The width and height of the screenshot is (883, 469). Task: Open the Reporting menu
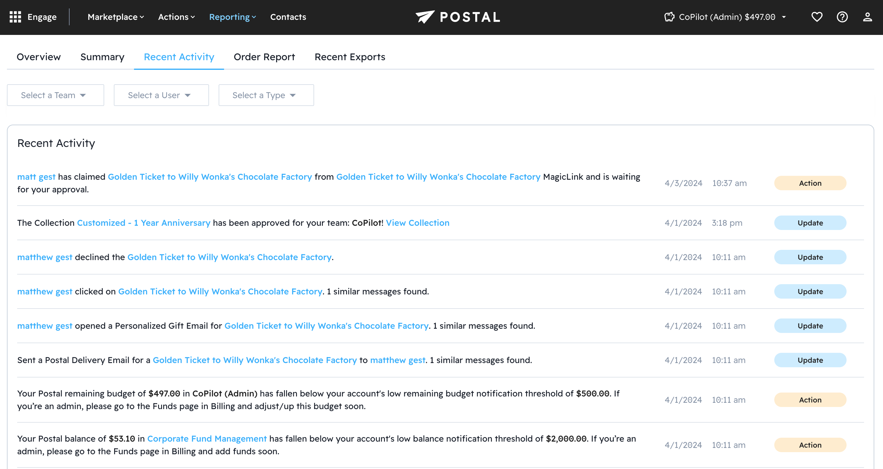point(232,17)
